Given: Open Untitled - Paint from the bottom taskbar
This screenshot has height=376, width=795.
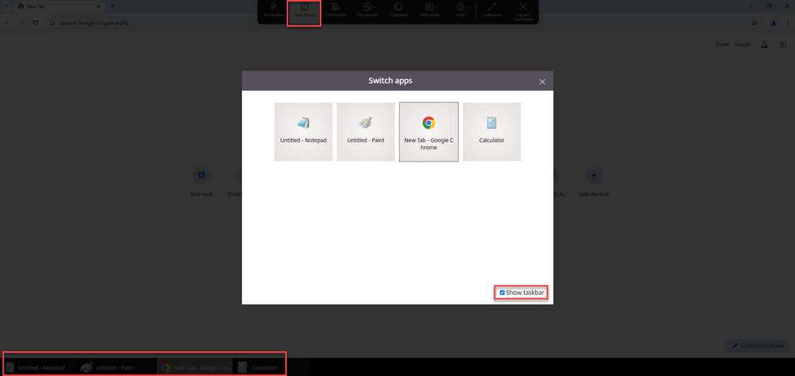Looking at the screenshot, I should pos(117,368).
